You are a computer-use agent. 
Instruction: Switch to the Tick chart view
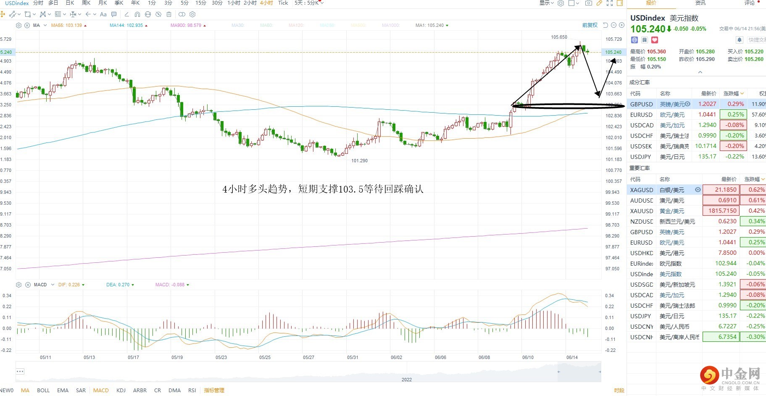pyautogui.click(x=283, y=3)
